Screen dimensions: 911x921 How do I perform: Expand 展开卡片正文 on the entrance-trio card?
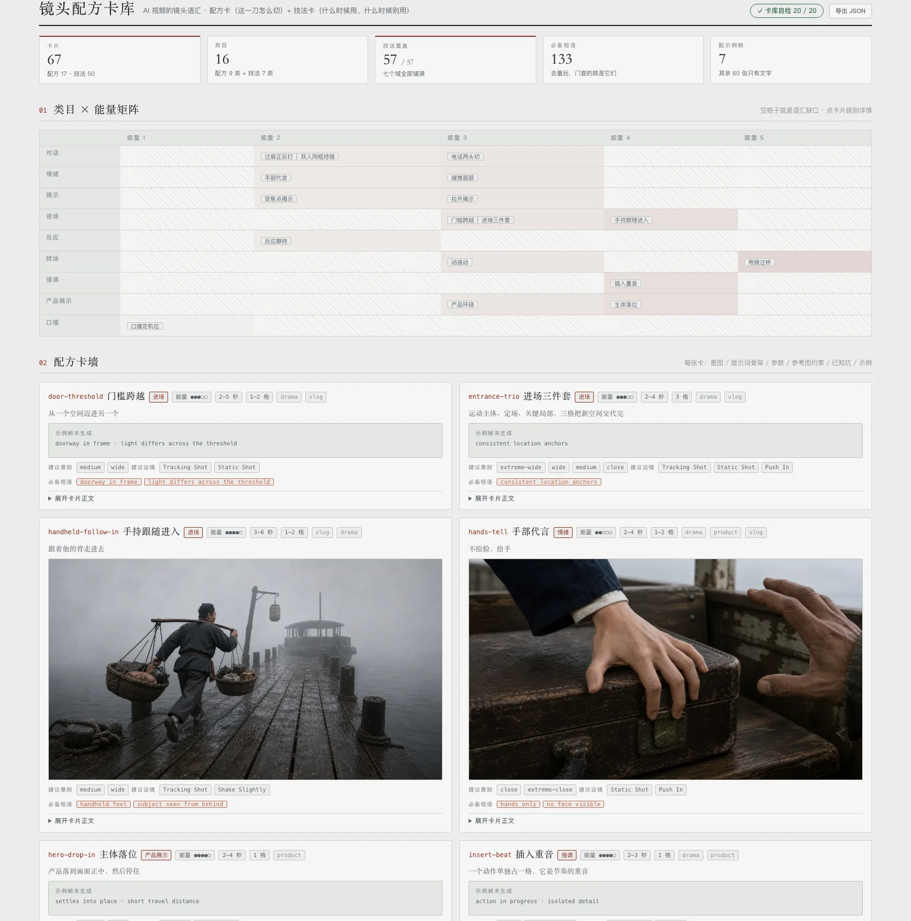point(491,498)
